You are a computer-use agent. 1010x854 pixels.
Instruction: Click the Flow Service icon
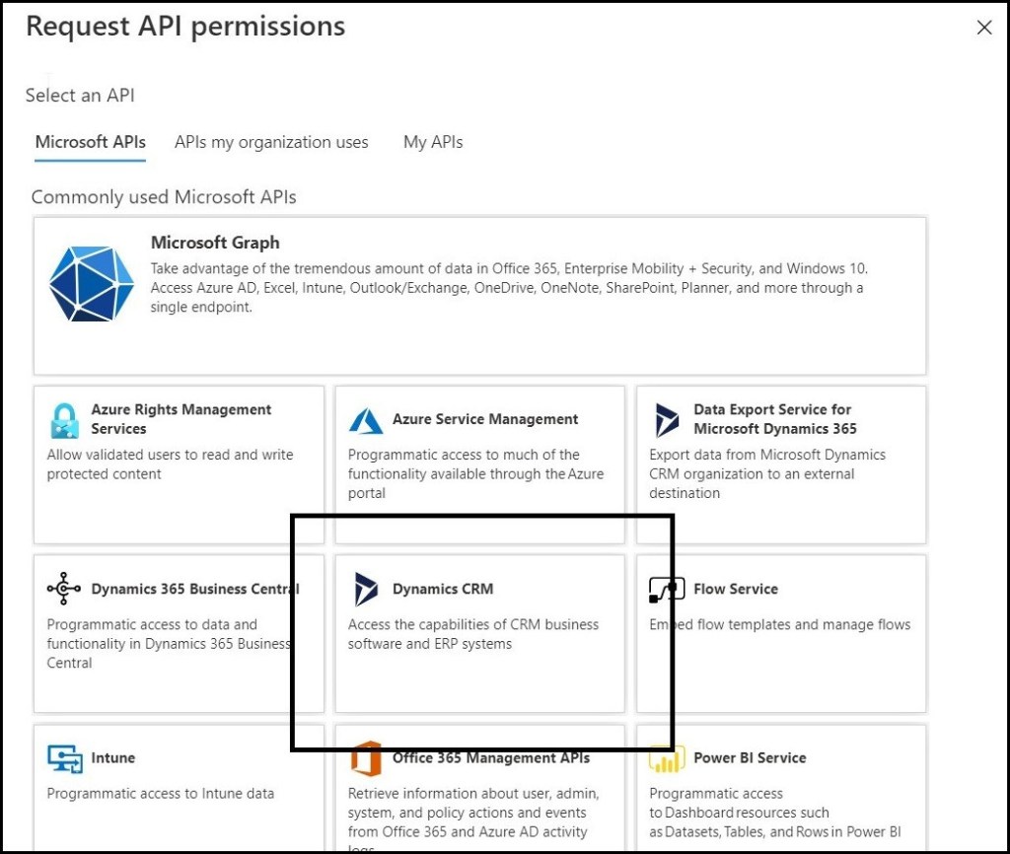tap(667, 590)
